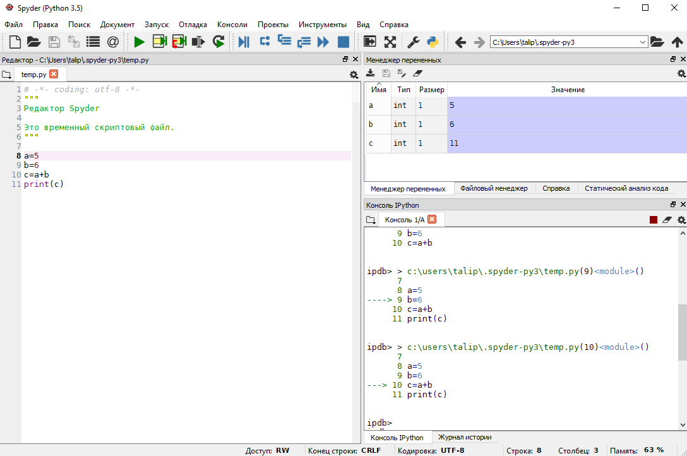Toggle fullscreen mode with the crossed-arrows icon
This screenshot has height=456, width=687.
(390, 42)
